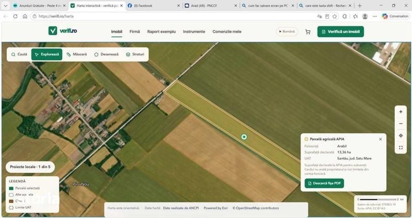Refresh the browser page

[15, 16]
